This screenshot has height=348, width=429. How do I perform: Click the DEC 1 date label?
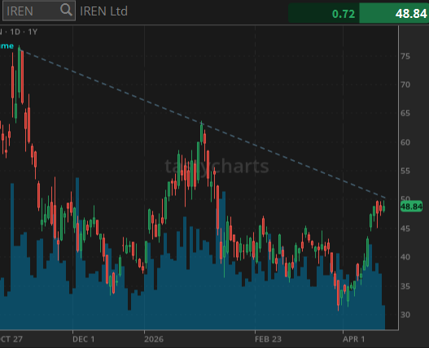coord(84,339)
